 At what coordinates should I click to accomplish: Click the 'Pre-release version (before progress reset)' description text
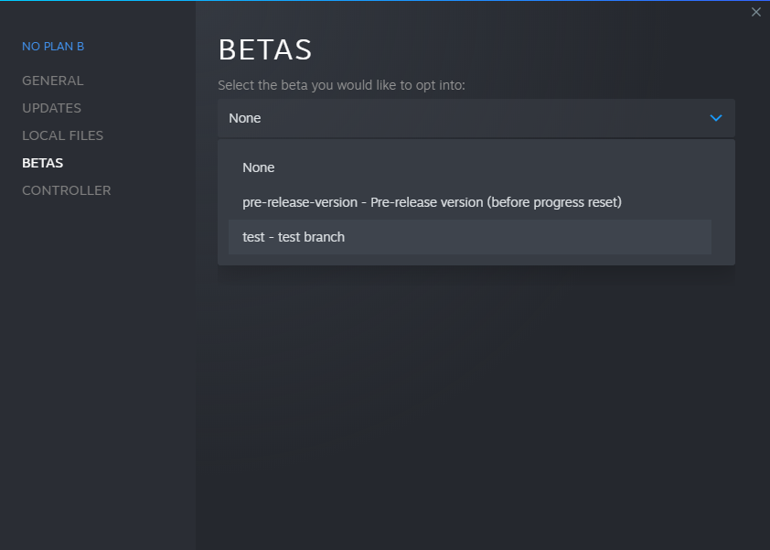(x=496, y=202)
